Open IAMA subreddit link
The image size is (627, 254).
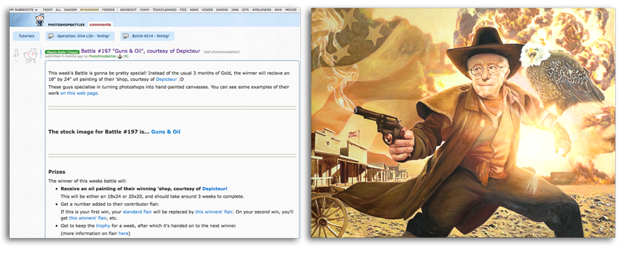pos(235,9)
